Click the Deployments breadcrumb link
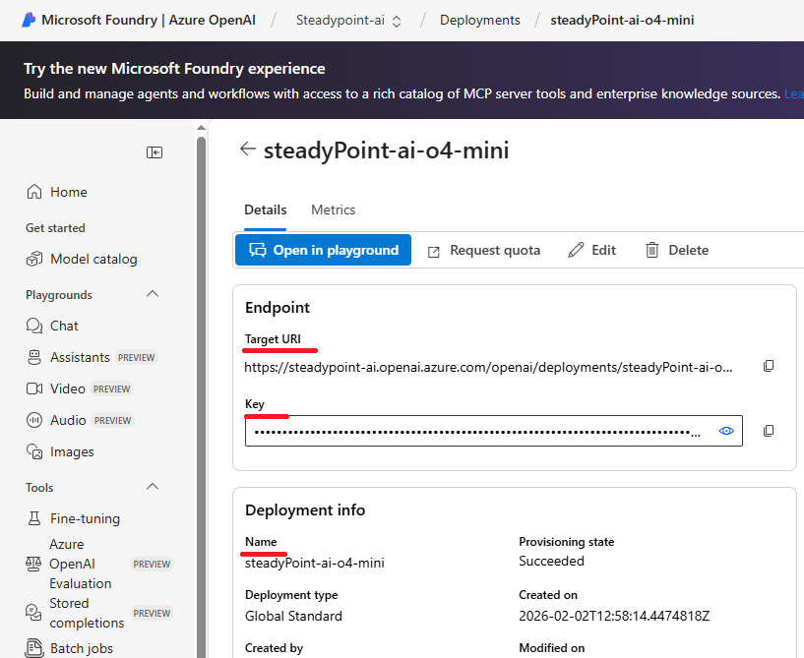The width and height of the screenshot is (804, 658). (x=479, y=20)
